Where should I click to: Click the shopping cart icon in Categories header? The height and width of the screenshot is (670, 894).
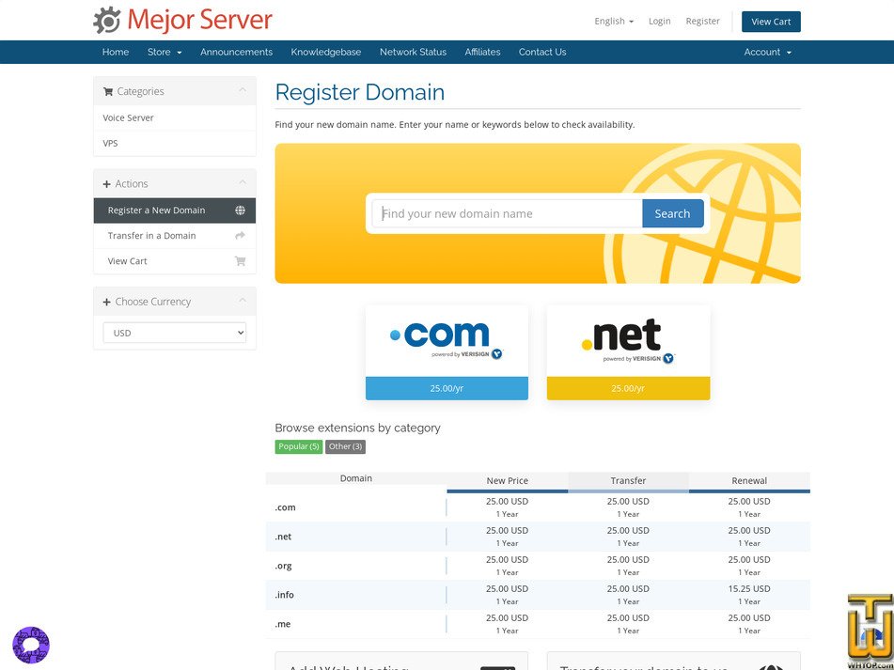point(108,91)
